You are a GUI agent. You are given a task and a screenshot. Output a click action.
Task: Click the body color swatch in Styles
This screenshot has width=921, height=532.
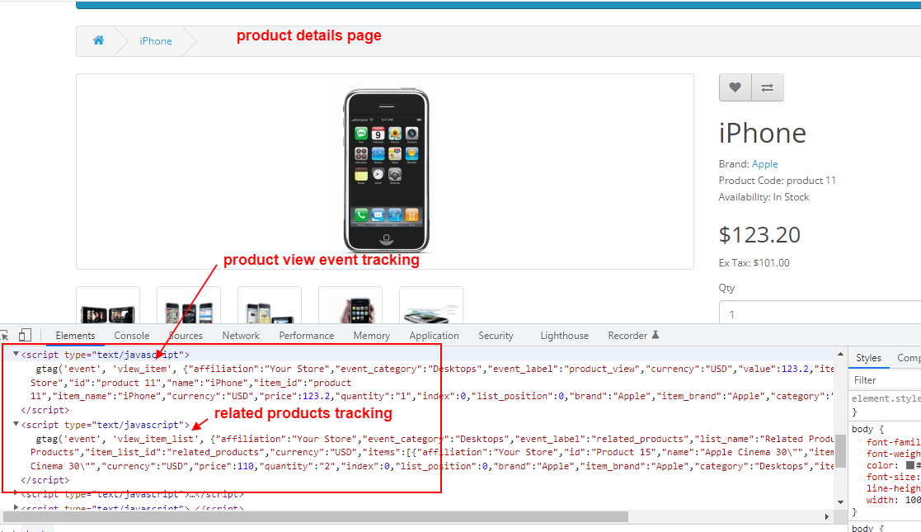pos(909,466)
